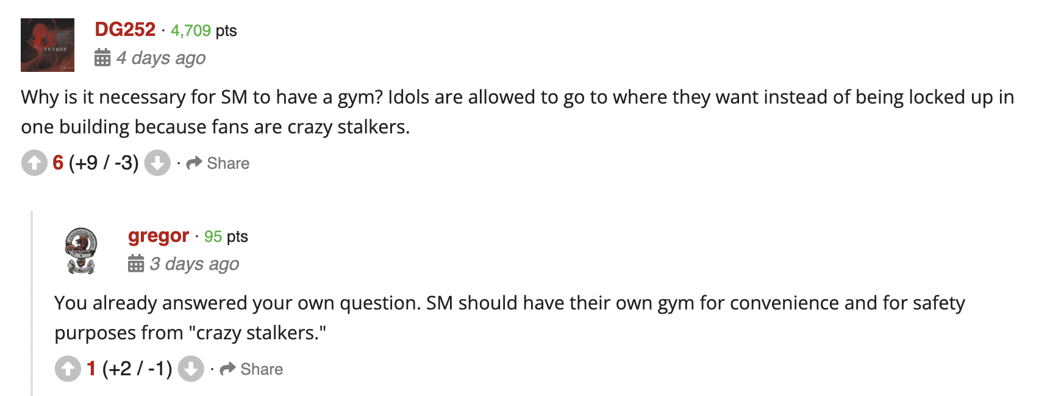Screen dimensions: 1050x396
Task: Upvote gregor's reply
Action: coord(68,369)
